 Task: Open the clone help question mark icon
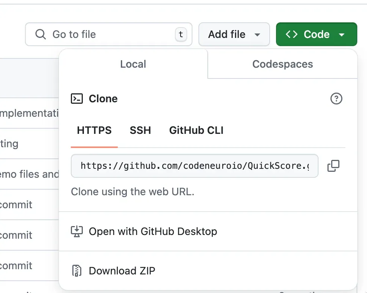336,99
